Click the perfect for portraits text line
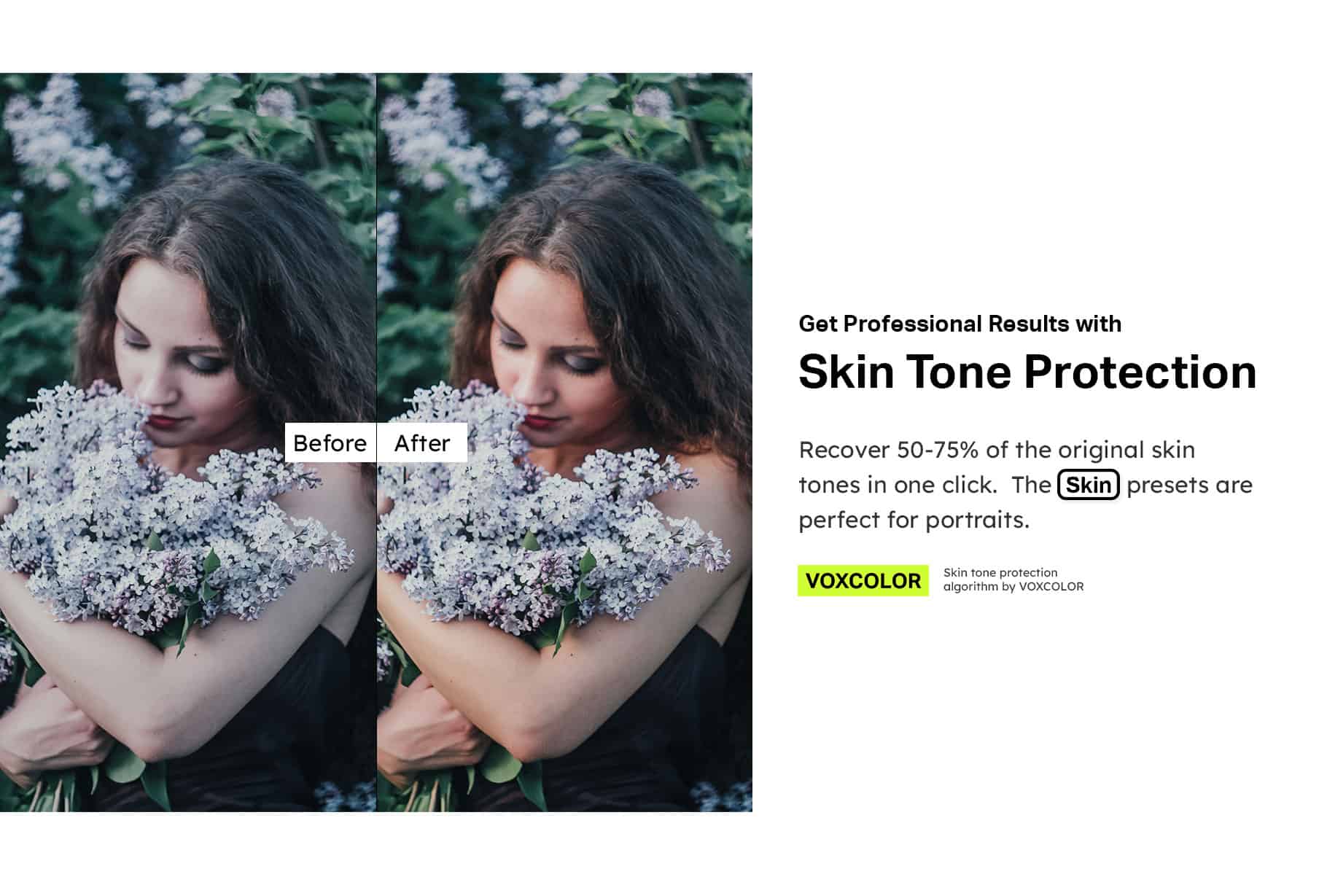The width and height of the screenshot is (1327, 885). [x=914, y=520]
